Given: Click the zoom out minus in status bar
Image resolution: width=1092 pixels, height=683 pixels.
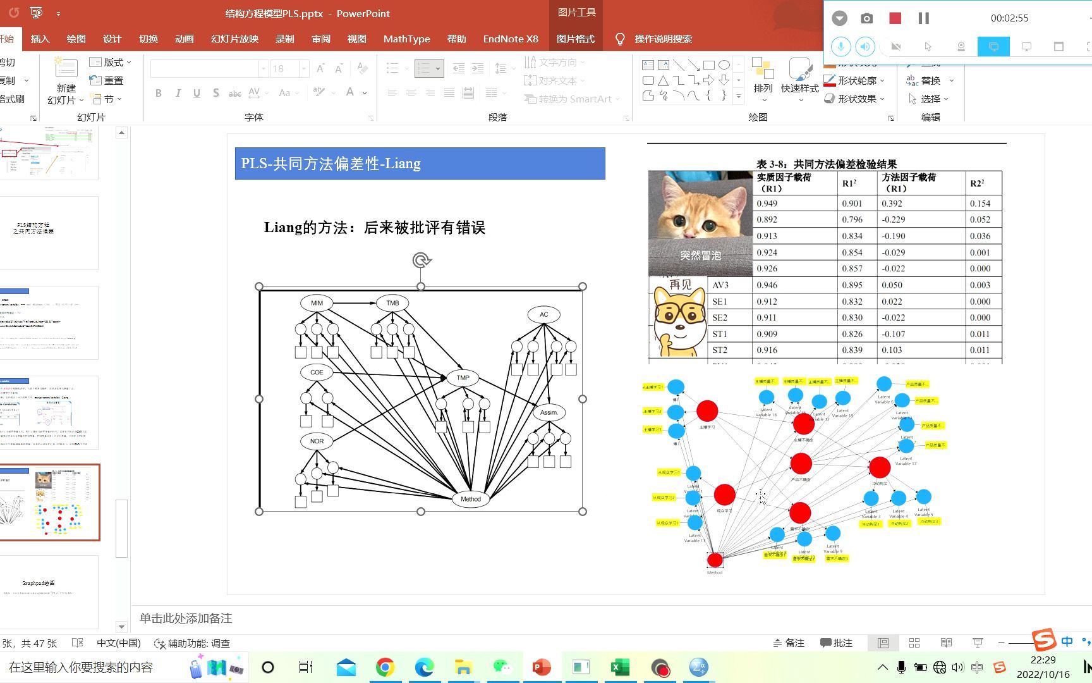Looking at the screenshot, I should point(1001,643).
